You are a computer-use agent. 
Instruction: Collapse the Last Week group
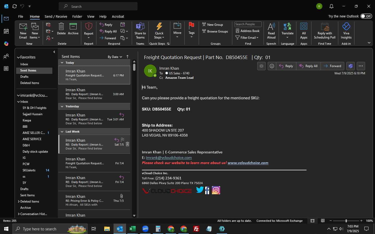pos(62,132)
